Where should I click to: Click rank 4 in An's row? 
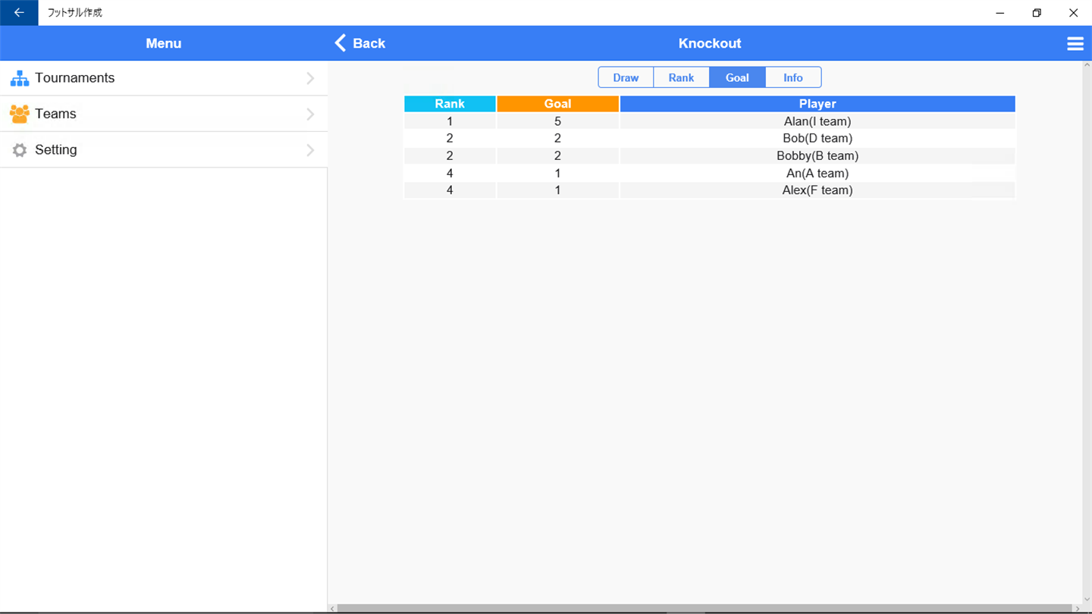[450, 173]
